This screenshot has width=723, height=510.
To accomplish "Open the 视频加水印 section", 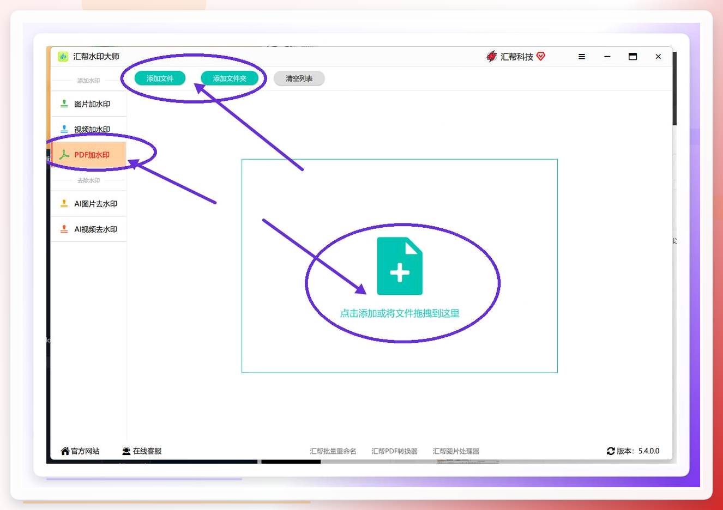I will click(x=89, y=130).
